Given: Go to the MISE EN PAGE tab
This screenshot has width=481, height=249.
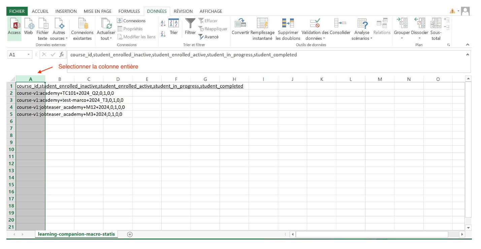Looking at the screenshot, I should [98, 11].
